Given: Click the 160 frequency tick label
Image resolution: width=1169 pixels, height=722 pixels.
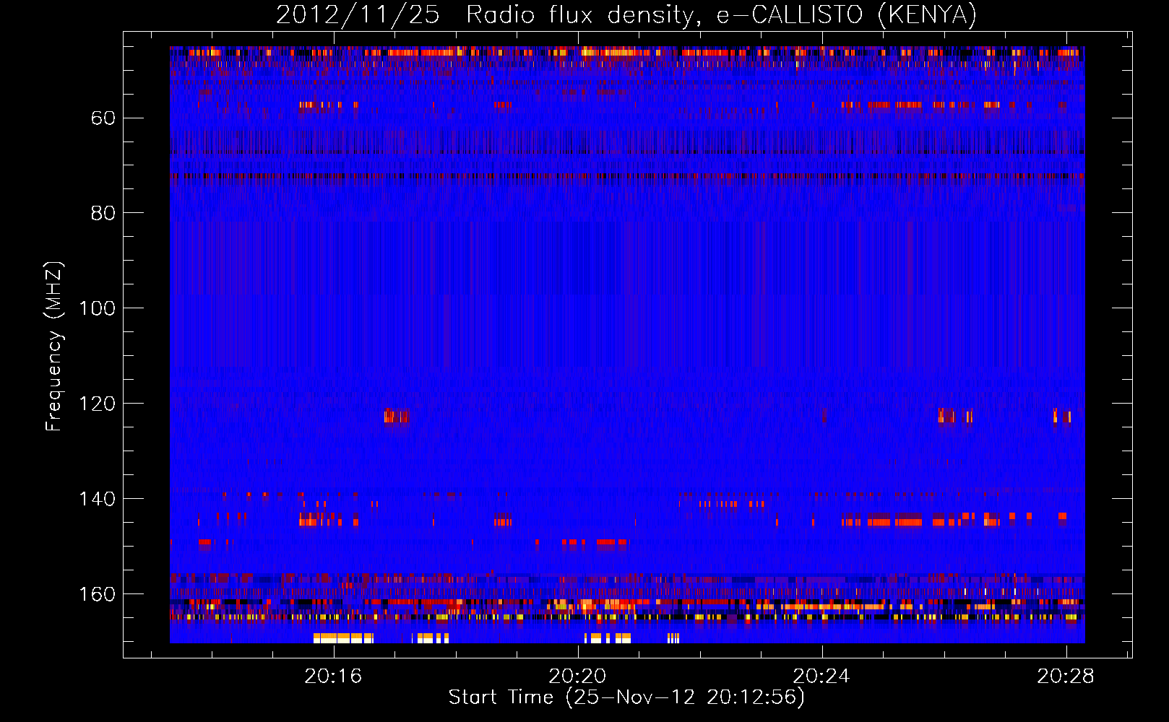Looking at the screenshot, I should (x=98, y=594).
